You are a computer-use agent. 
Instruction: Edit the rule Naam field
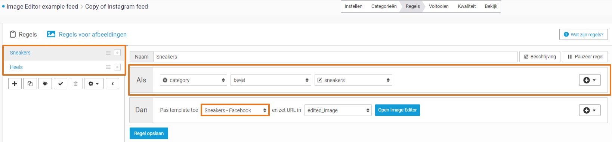pyautogui.click(x=335, y=57)
